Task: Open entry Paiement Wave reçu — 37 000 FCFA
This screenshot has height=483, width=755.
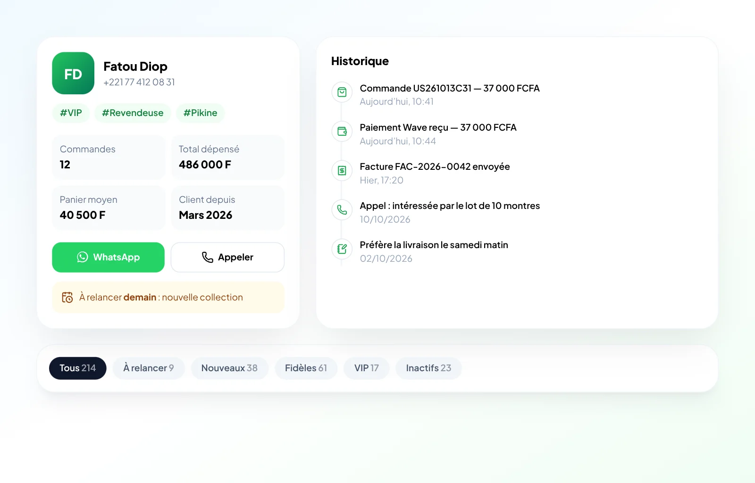Action: click(x=438, y=127)
